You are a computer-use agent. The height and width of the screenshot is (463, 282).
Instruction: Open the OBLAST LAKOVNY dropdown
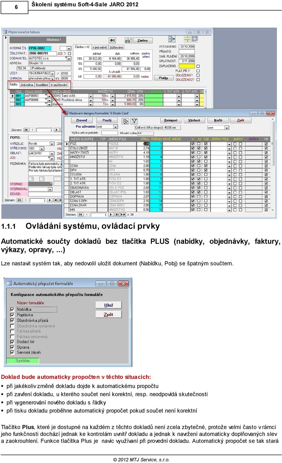point(52,154)
